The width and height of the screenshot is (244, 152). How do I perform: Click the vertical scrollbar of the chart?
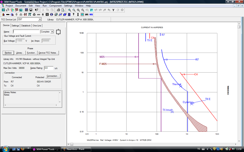[239, 82]
